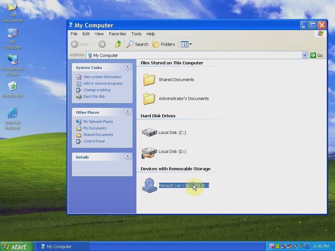
Task: Click View system information link
Action: pyautogui.click(x=102, y=77)
